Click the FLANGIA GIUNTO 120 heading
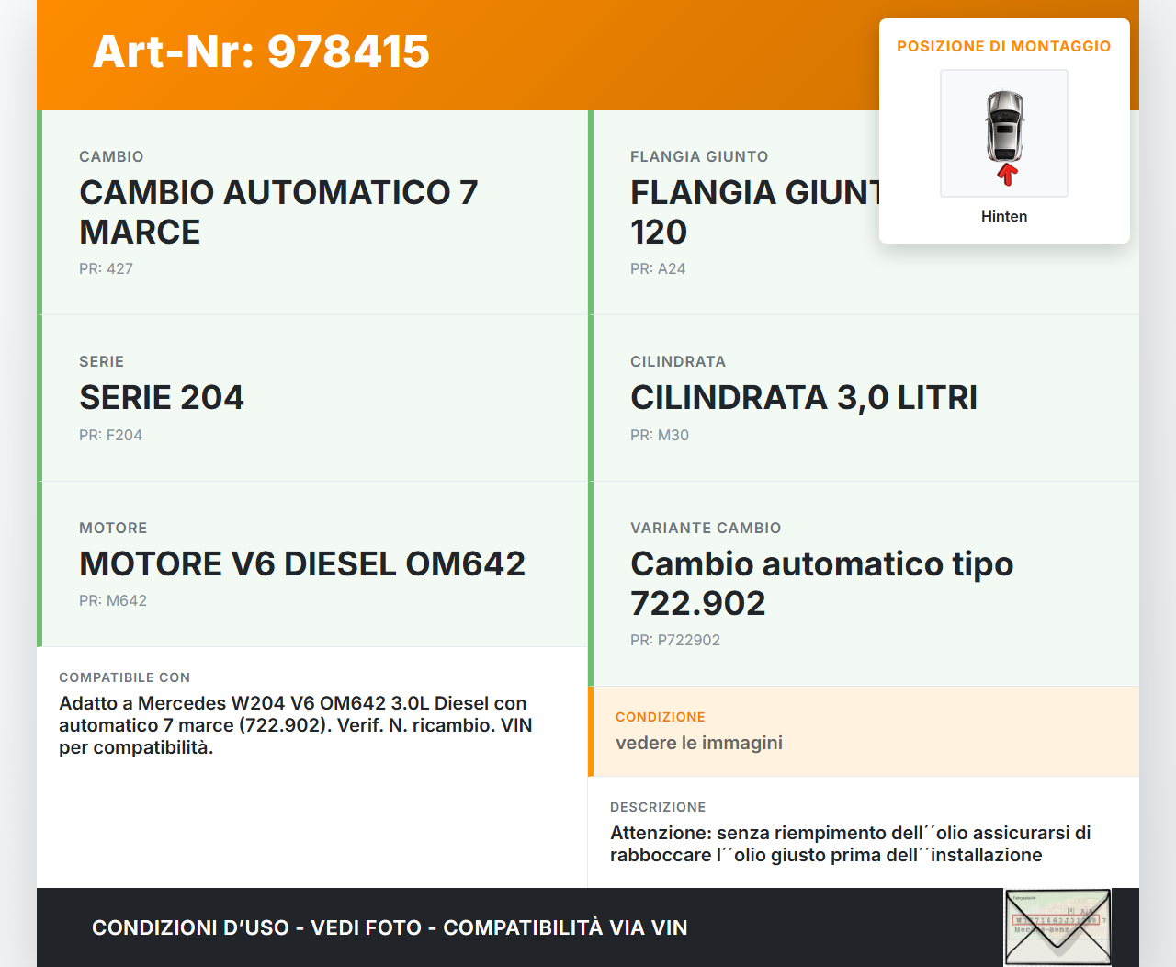The height and width of the screenshot is (967, 1176). (x=753, y=211)
